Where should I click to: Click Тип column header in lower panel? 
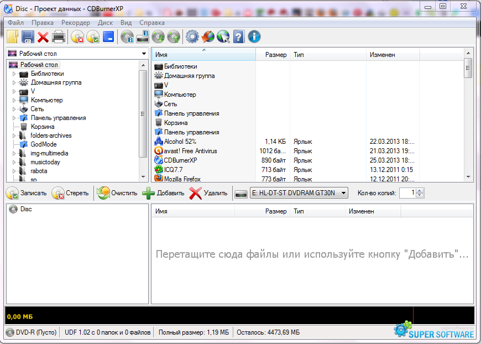317,211
